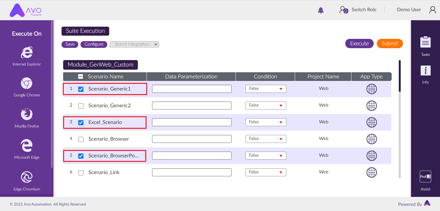
Task: Open Condition dropdown for Scenario_Browser
Action: pyautogui.click(x=266, y=139)
